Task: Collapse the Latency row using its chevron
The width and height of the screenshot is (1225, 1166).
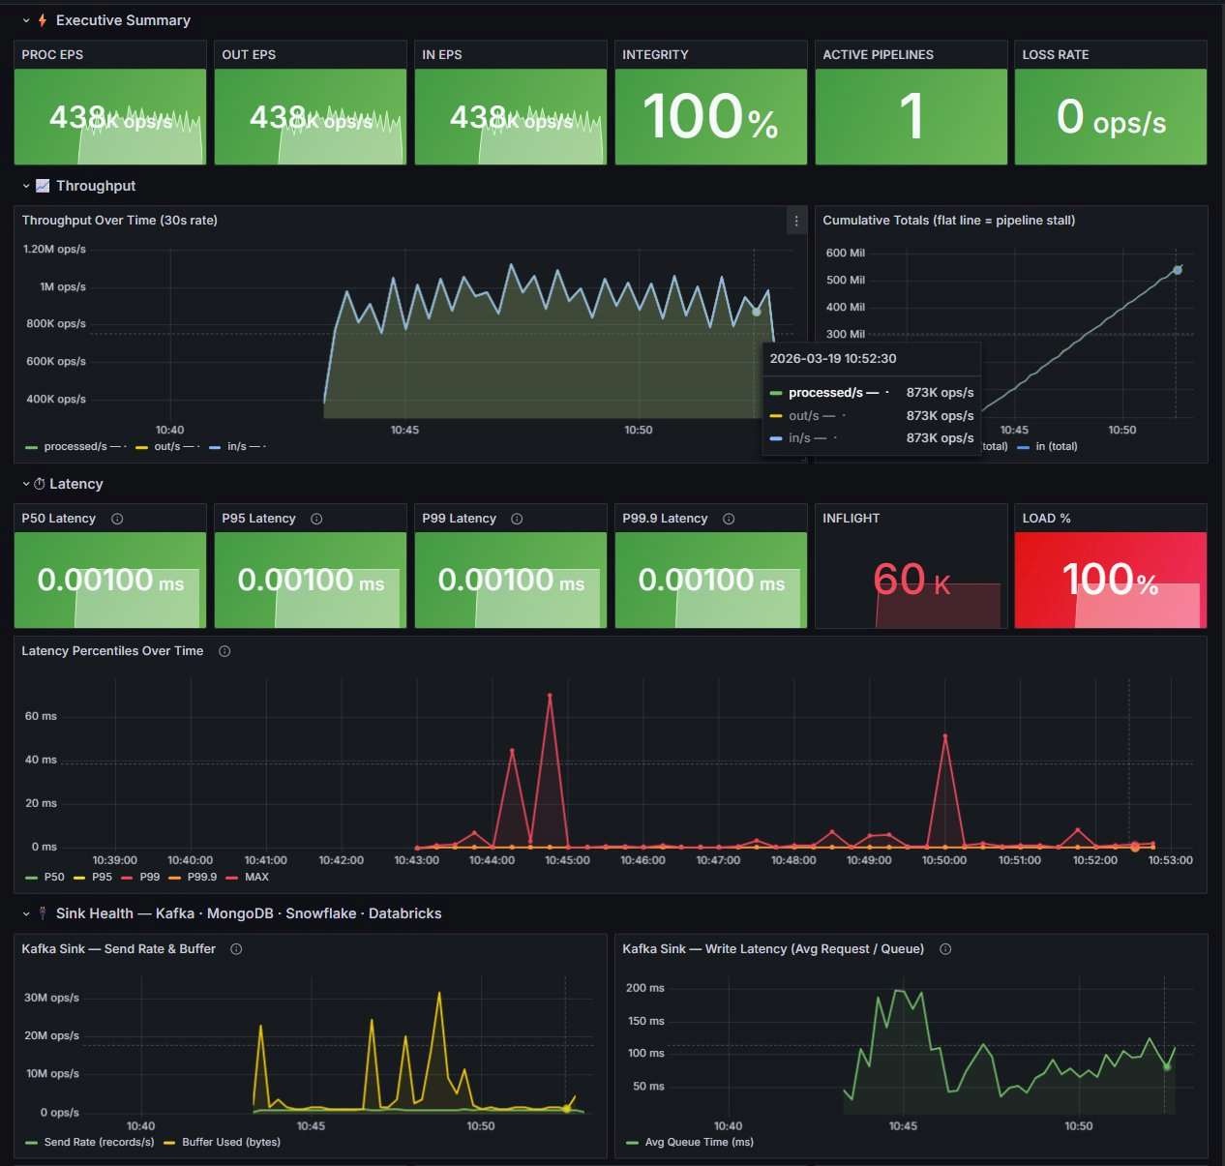Action: pos(26,484)
